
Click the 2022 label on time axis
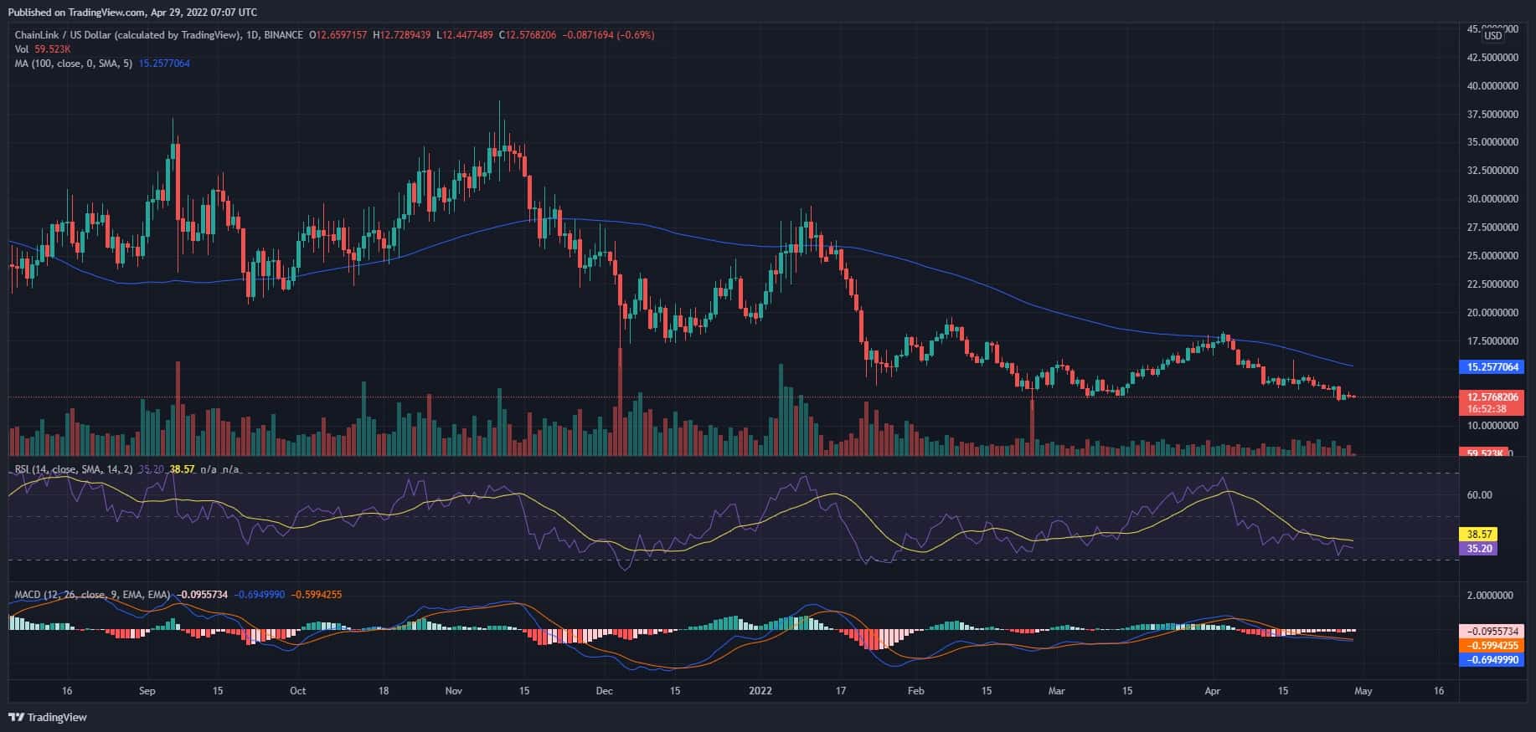pos(760,691)
